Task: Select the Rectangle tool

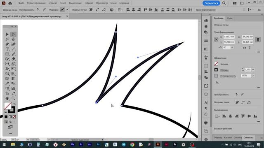Action: click(x=7, y=54)
